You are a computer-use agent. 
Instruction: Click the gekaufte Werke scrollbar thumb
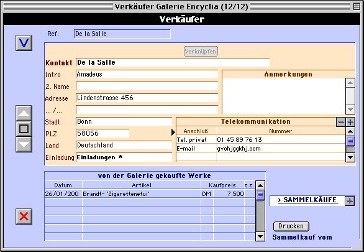coord(260,195)
